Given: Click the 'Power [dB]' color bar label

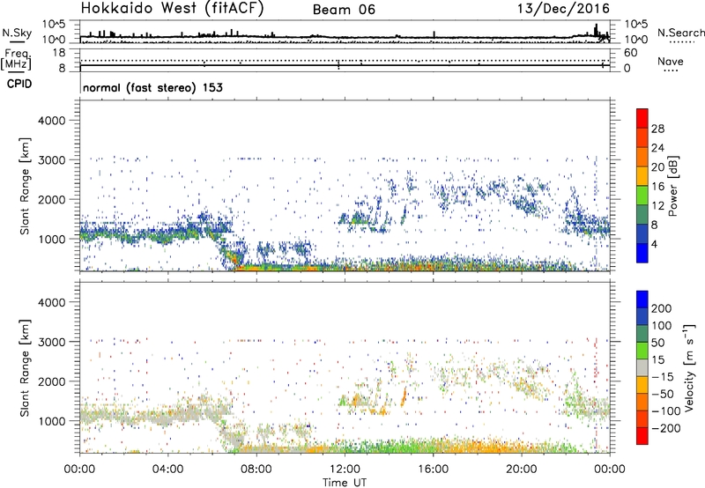Looking at the screenshot, I should tap(673, 186).
